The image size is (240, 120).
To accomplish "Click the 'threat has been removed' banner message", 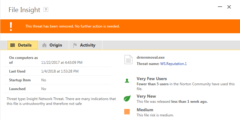I will [72, 26].
